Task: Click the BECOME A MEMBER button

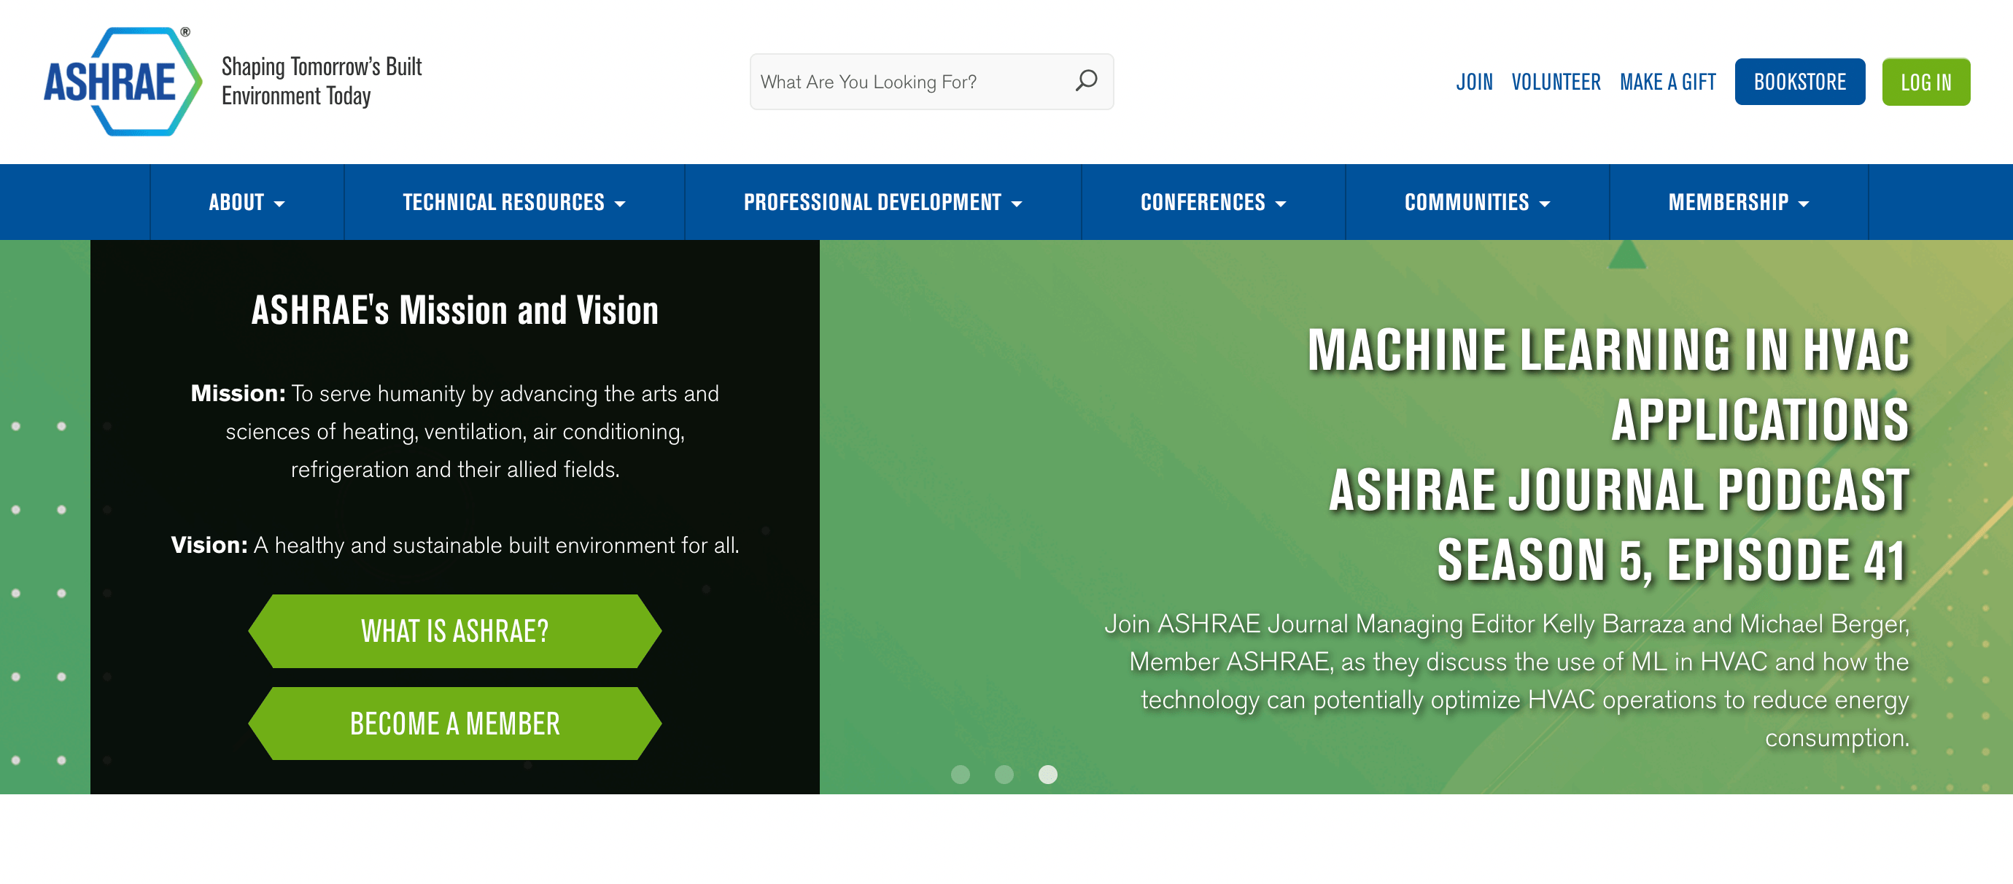Action: 455,724
